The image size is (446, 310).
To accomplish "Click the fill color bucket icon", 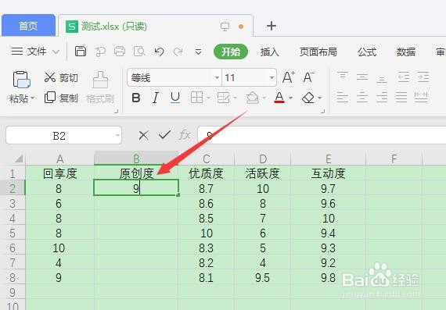I will tap(253, 98).
